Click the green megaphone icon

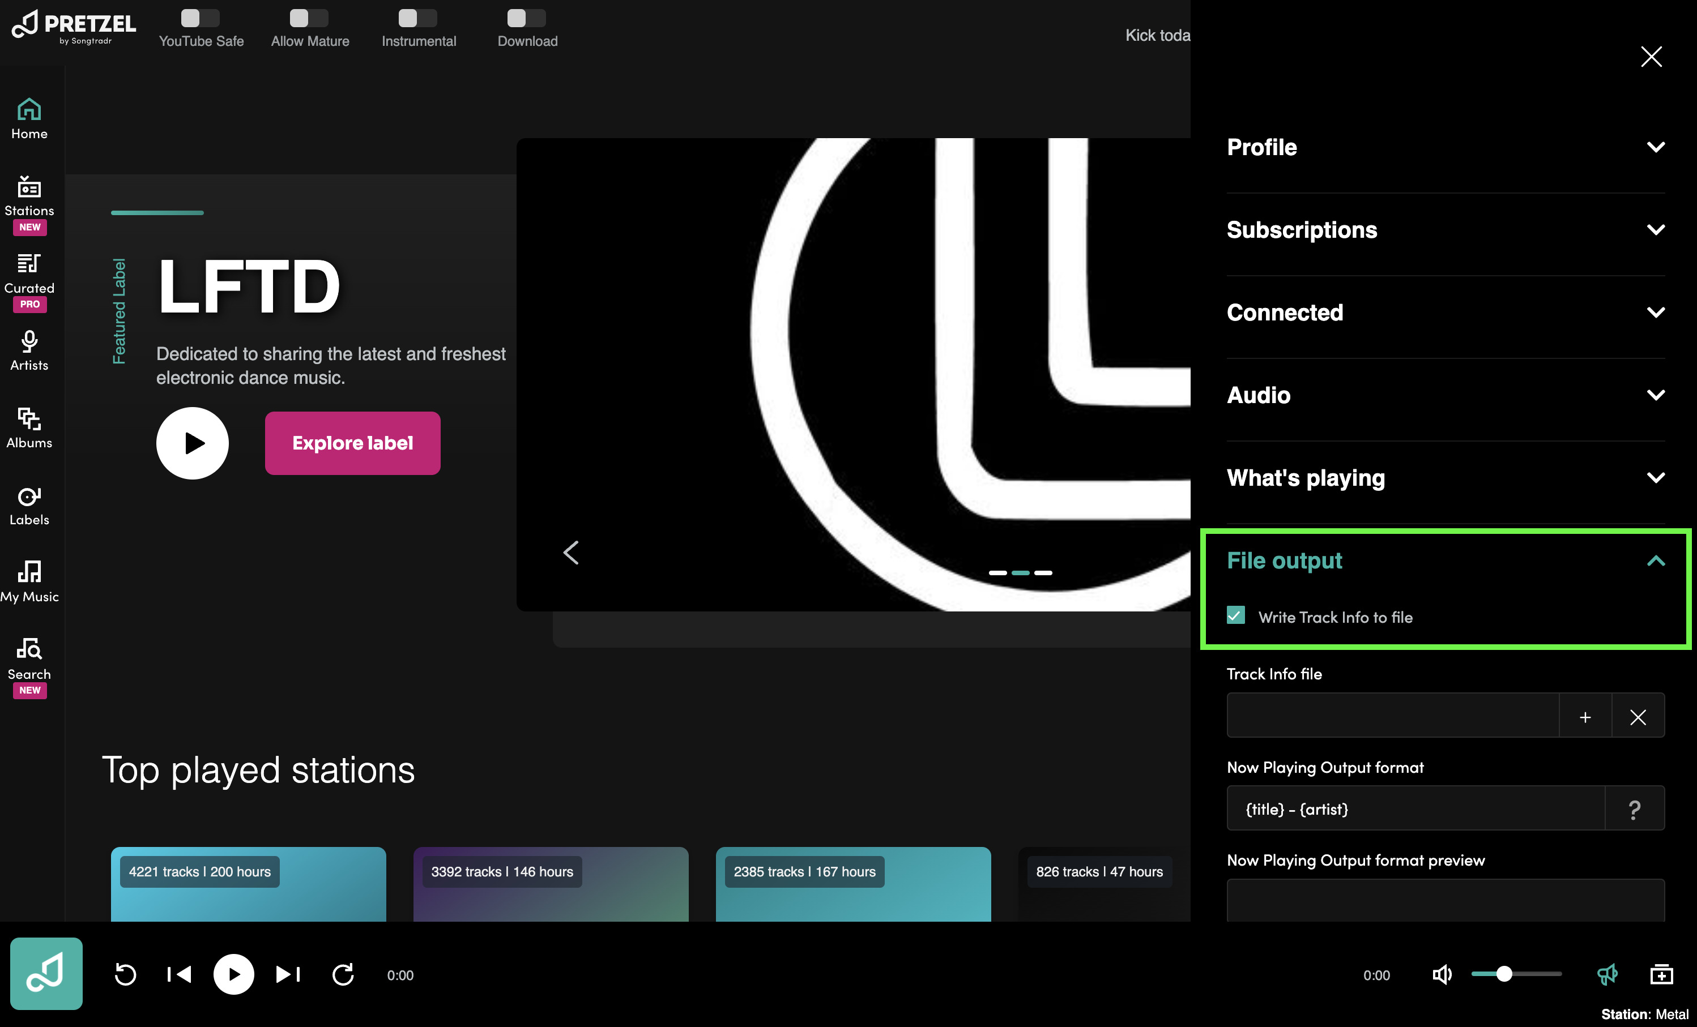tap(1607, 975)
